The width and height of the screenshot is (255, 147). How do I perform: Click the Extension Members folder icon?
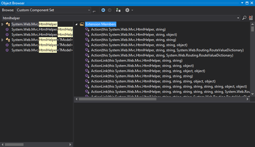(82, 24)
